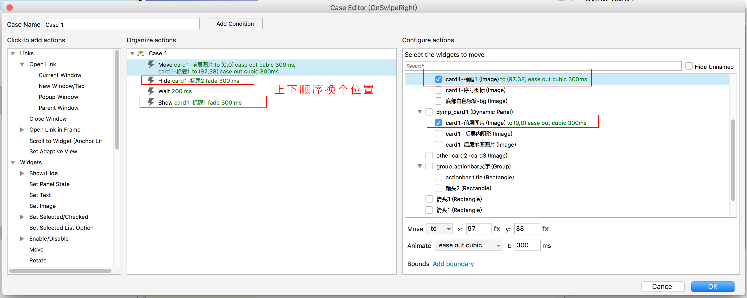Toggle the Hide Unnamed checkbox

pos(689,66)
